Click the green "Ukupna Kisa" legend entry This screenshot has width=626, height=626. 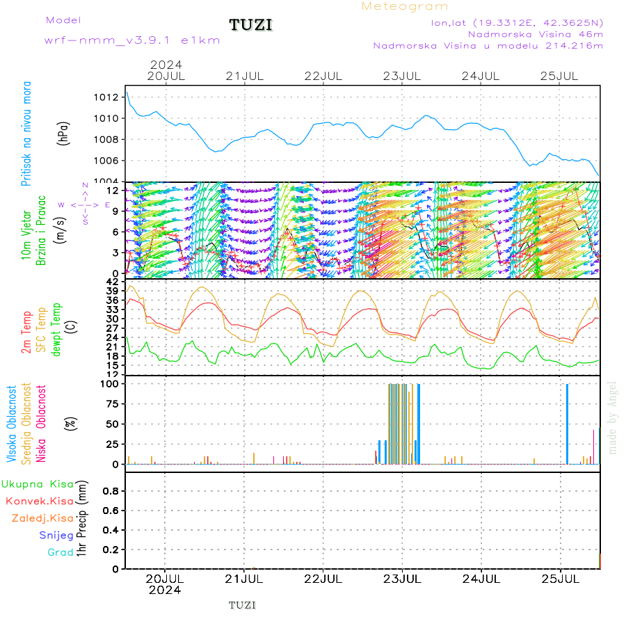(38, 484)
